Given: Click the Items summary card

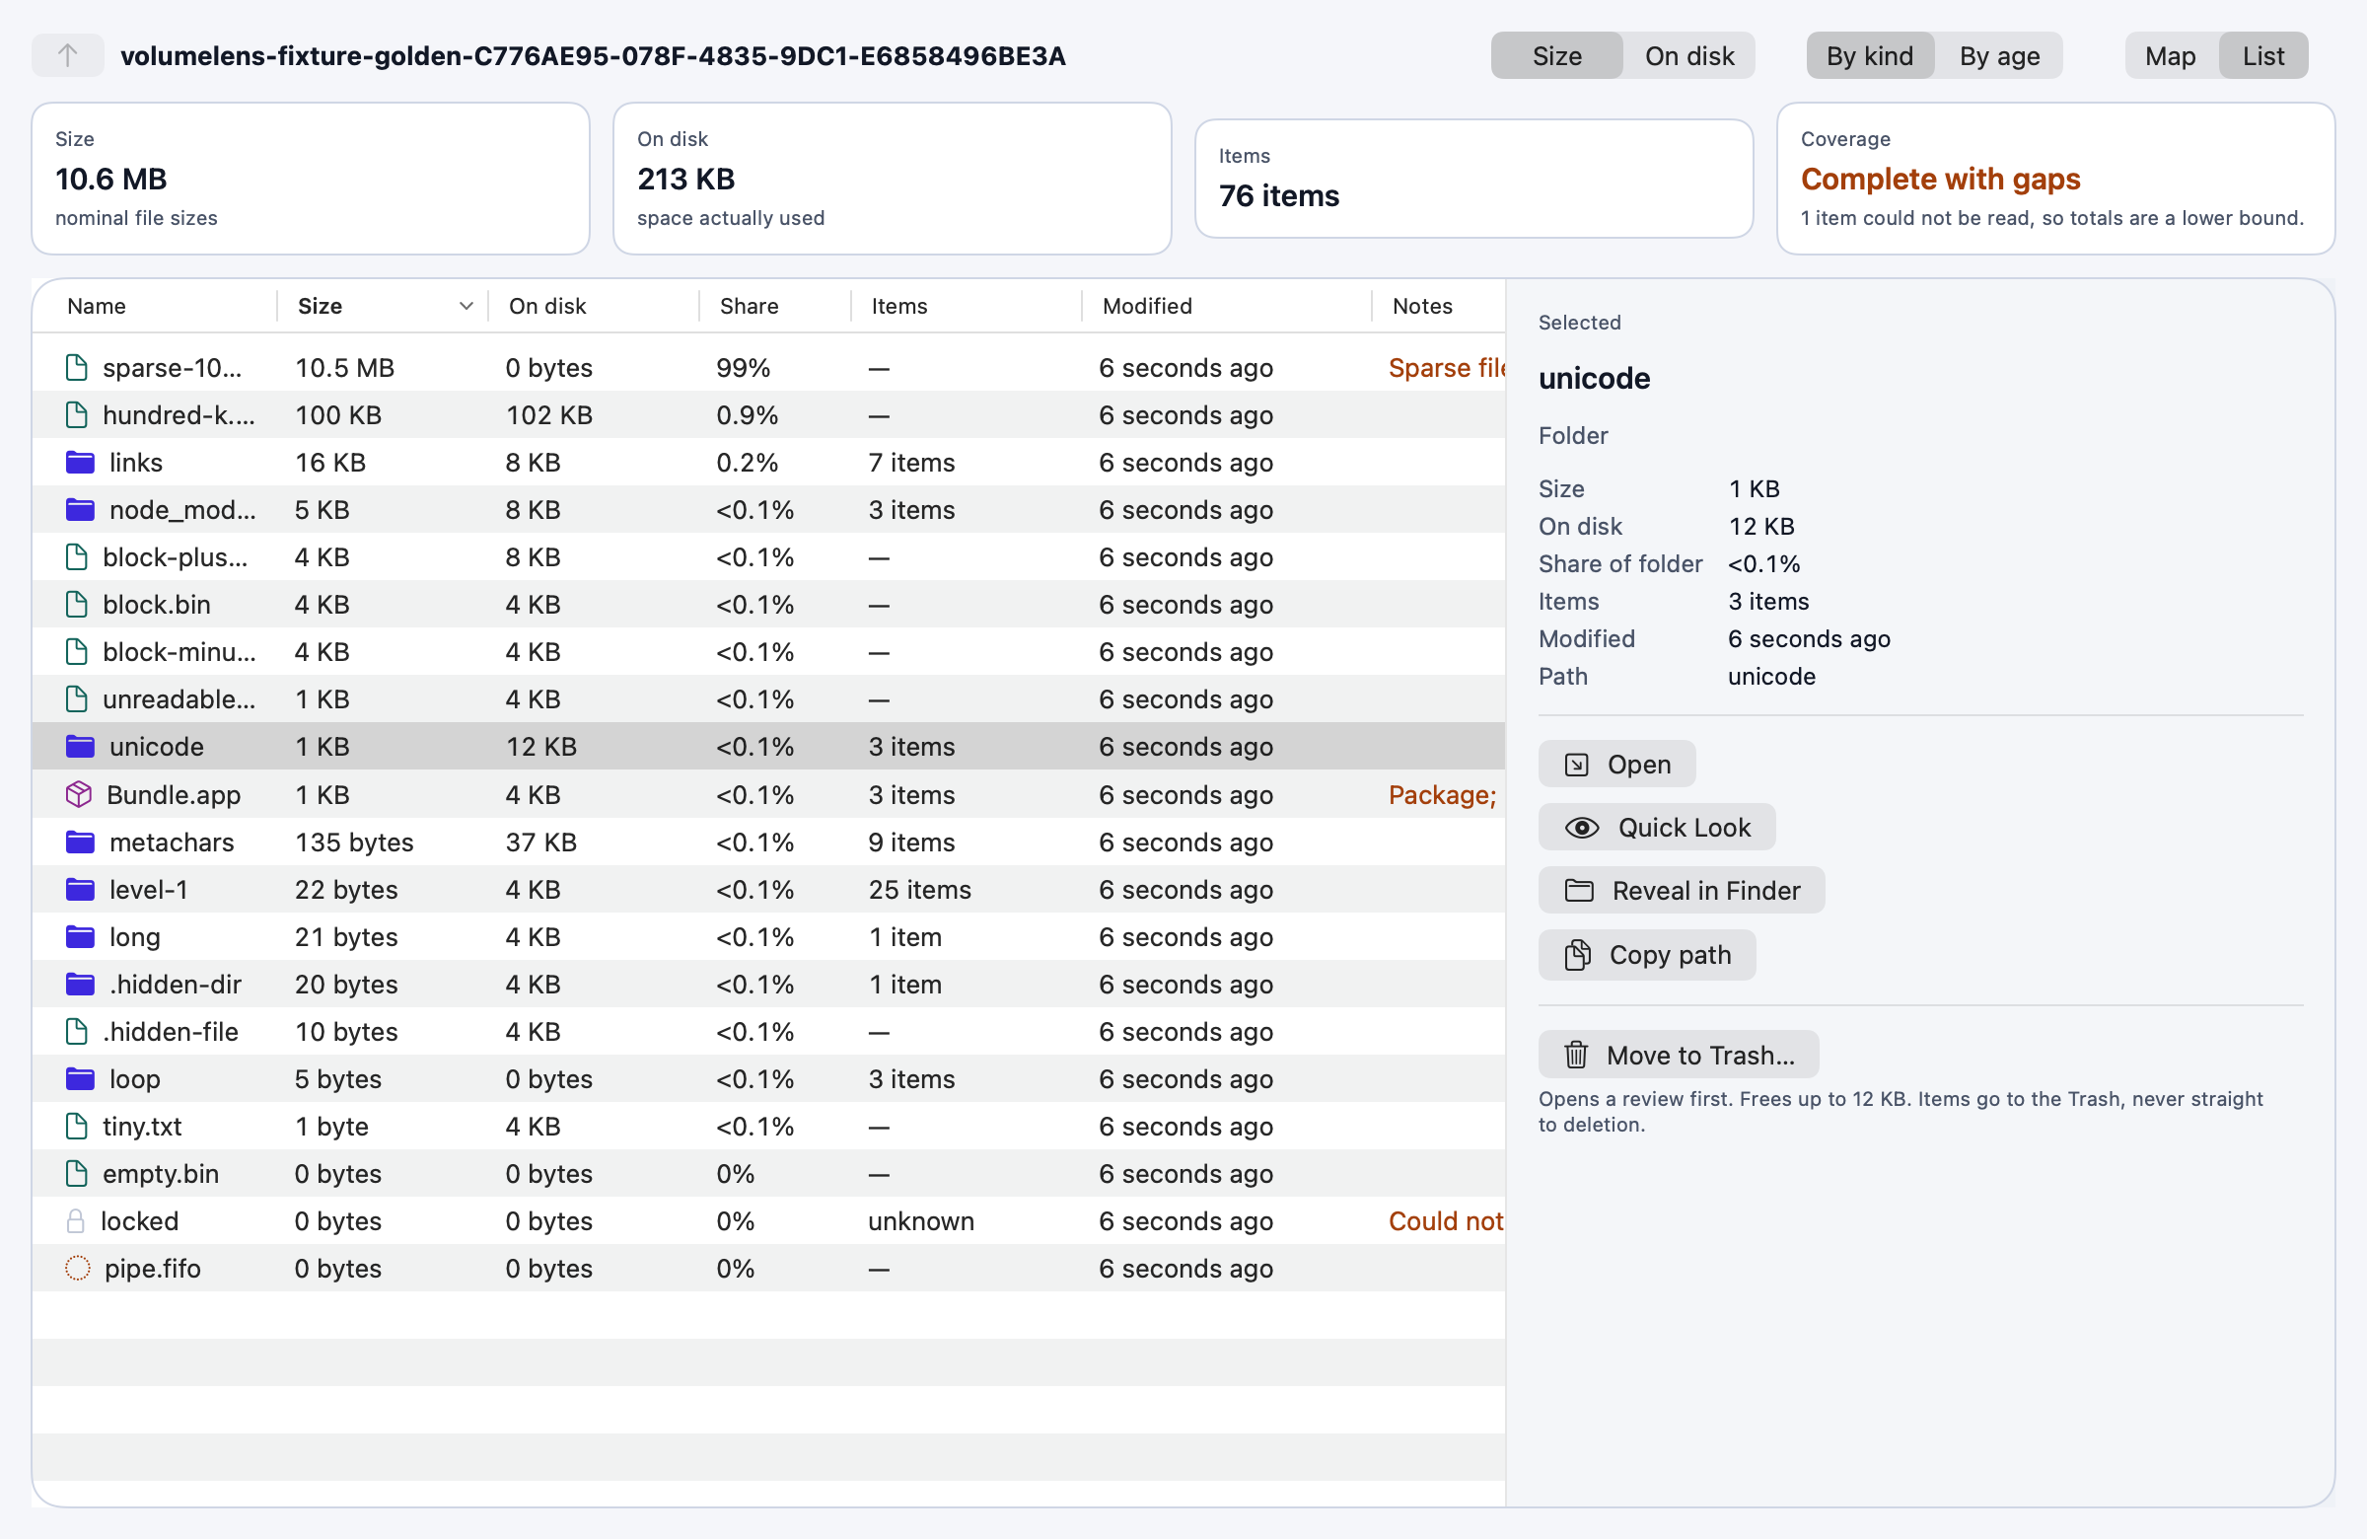Looking at the screenshot, I should pyautogui.click(x=1473, y=180).
